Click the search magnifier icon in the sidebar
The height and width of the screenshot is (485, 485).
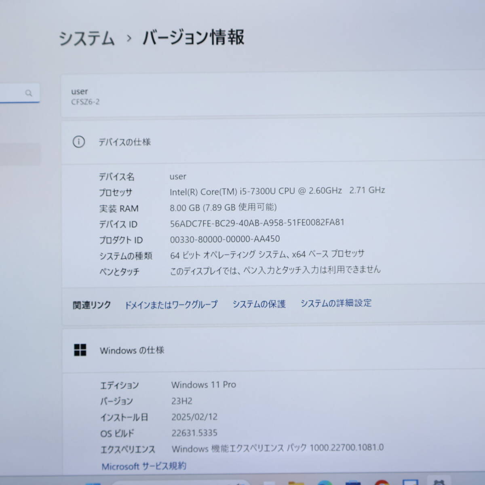click(29, 93)
